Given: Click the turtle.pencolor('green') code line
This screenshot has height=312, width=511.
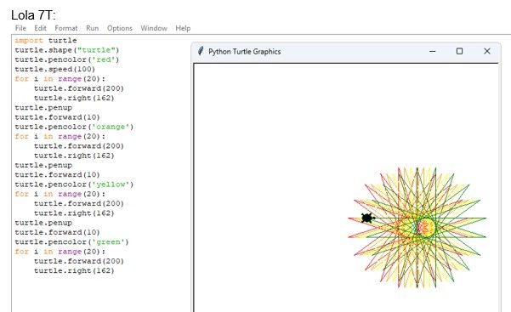Looking at the screenshot, I should 71,242.
